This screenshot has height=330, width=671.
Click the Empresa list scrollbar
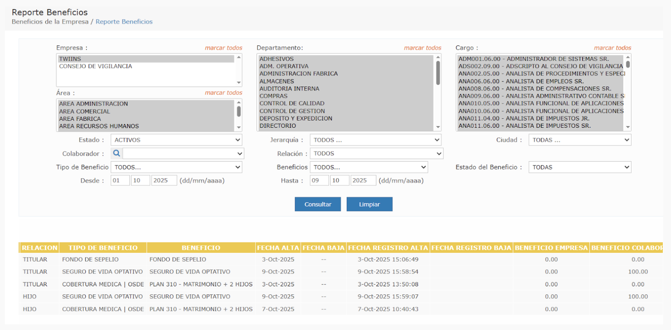coord(238,70)
